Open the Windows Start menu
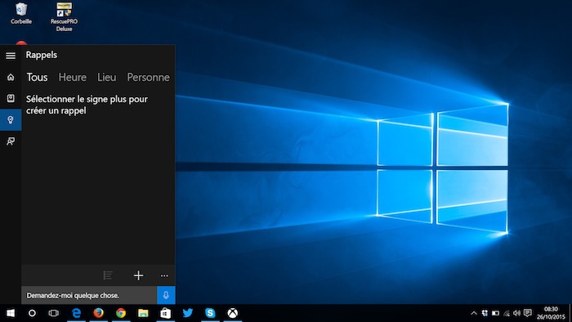 [11, 313]
